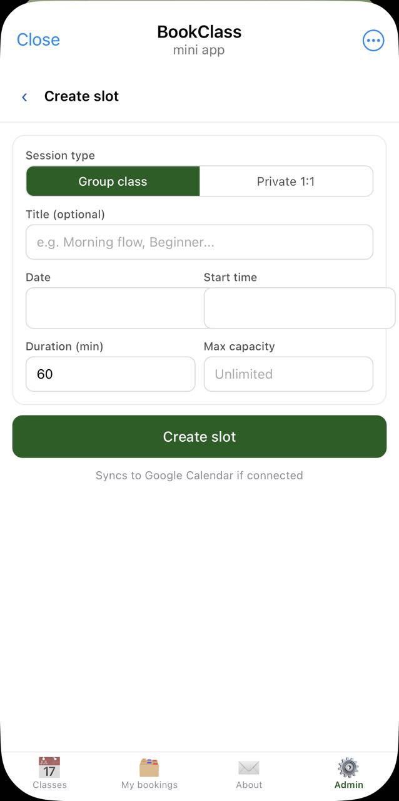399x801 pixels.
Task: Open the three-dot mini app menu
Action: click(x=373, y=40)
